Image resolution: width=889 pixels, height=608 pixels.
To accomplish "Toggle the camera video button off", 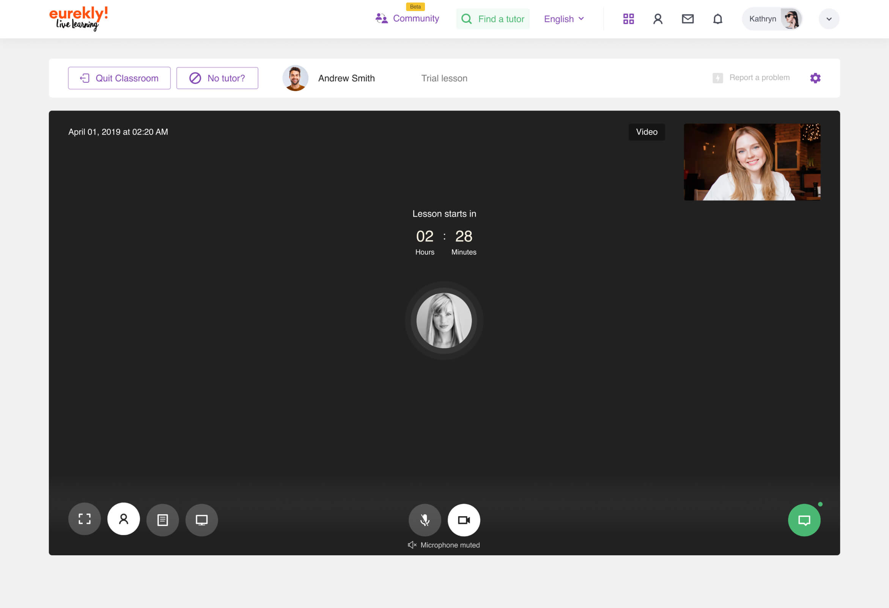I will (464, 520).
